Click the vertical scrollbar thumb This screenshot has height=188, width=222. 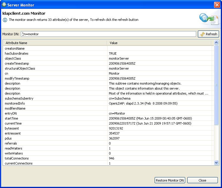click(216, 85)
